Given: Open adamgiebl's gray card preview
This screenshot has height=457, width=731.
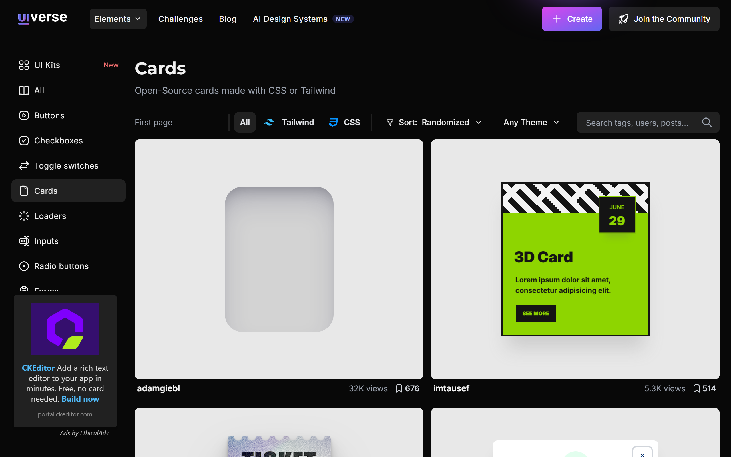Looking at the screenshot, I should coord(279,259).
